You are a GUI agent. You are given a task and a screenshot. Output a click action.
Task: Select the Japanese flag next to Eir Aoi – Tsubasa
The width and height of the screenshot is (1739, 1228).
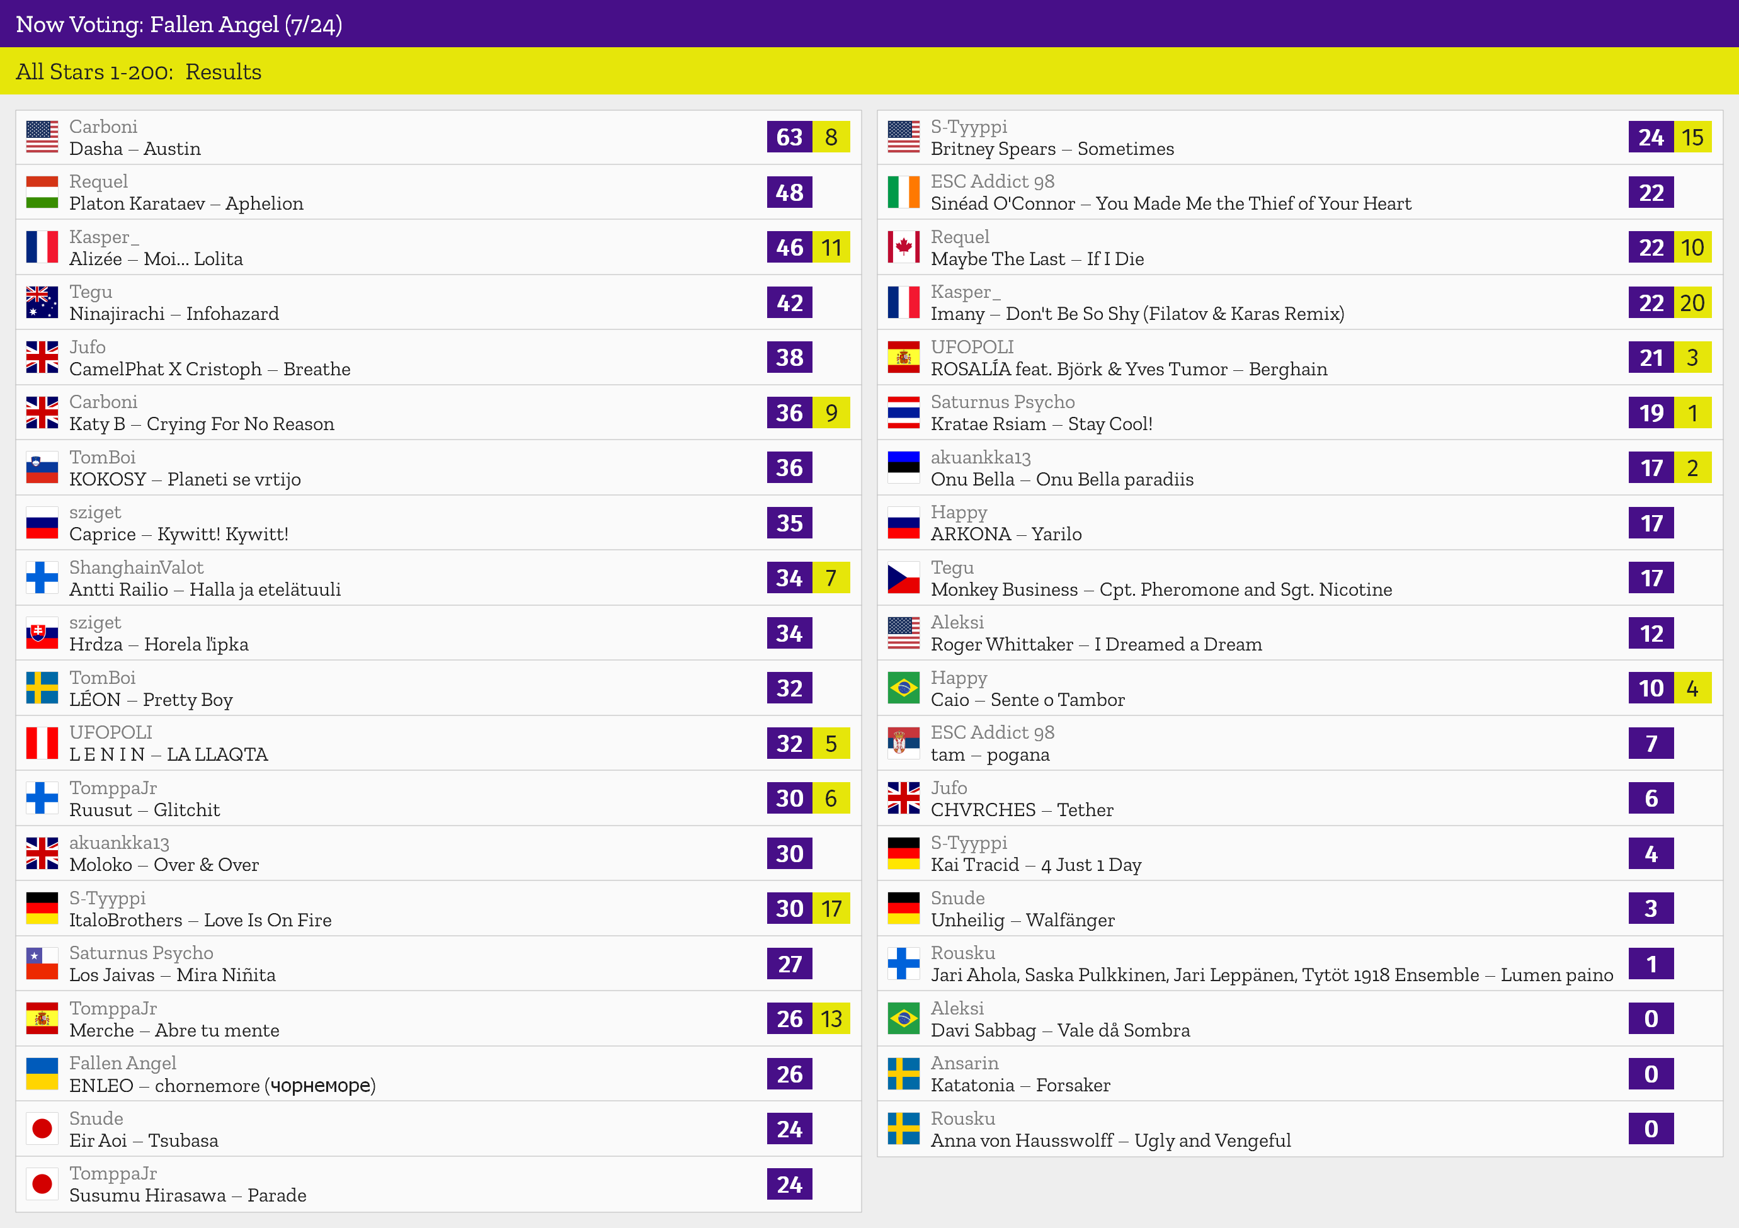click(x=42, y=1129)
